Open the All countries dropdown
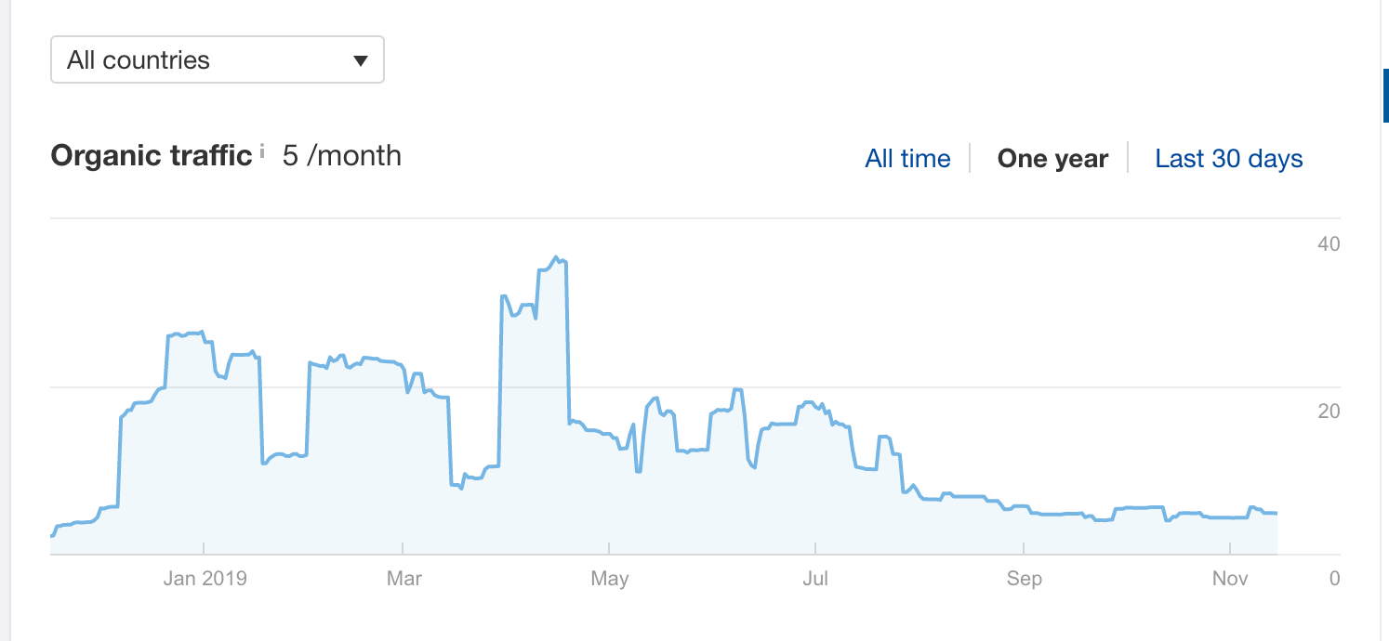The width and height of the screenshot is (1389, 641). pos(217,60)
